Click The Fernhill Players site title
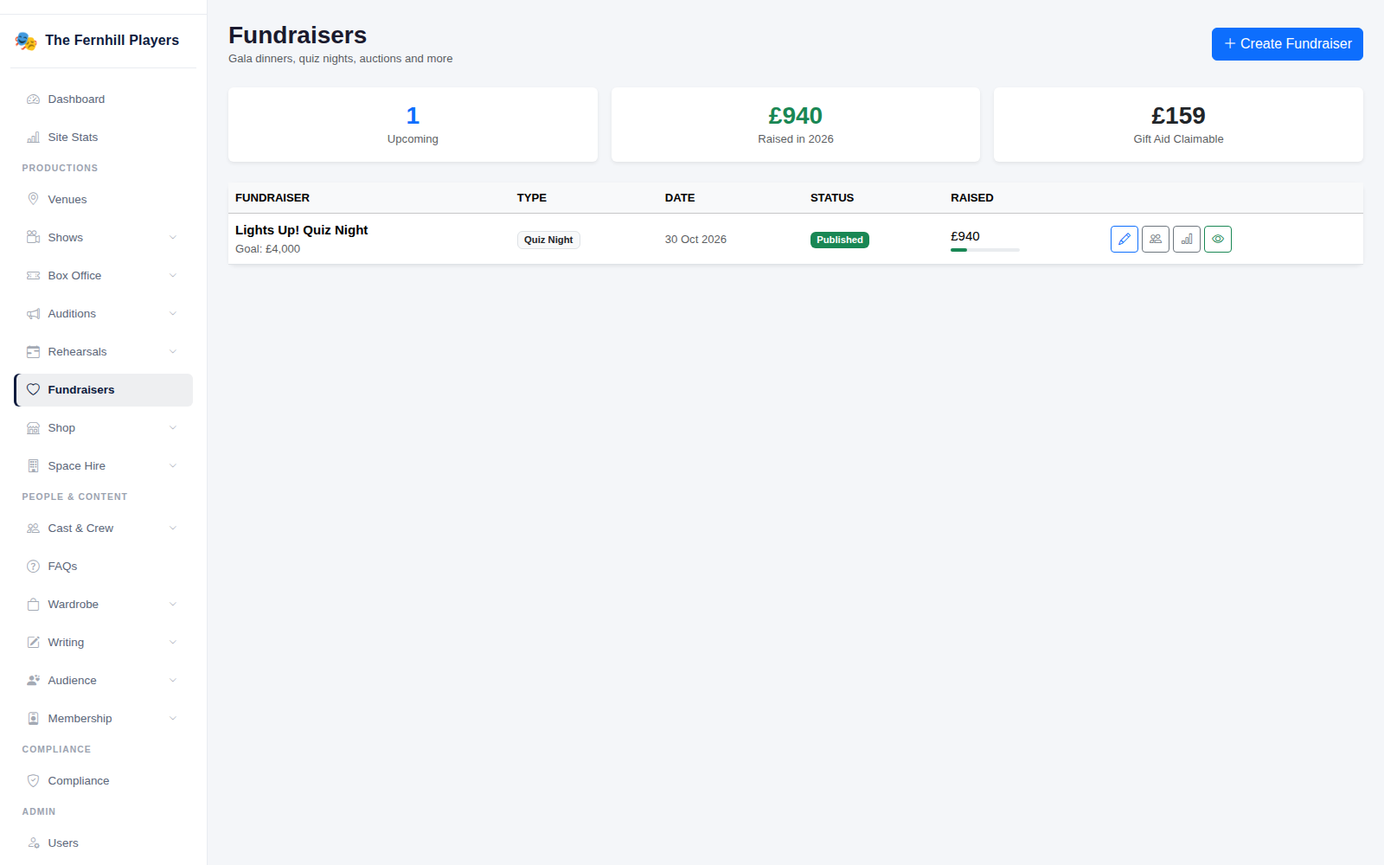Screen dimensions: 1384x865 112,41
